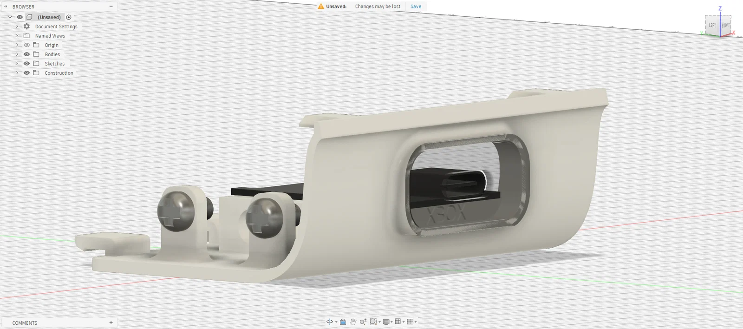Expand the Bodies folder node
The image size is (743, 329).
(x=17, y=54)
